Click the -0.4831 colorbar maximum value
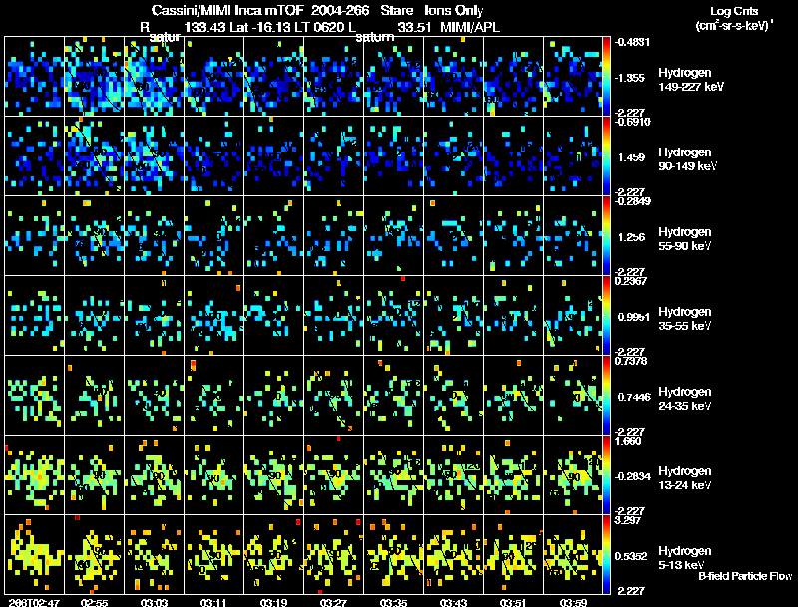The height and width of the screenshot is (607, 798). coord(633,42)
